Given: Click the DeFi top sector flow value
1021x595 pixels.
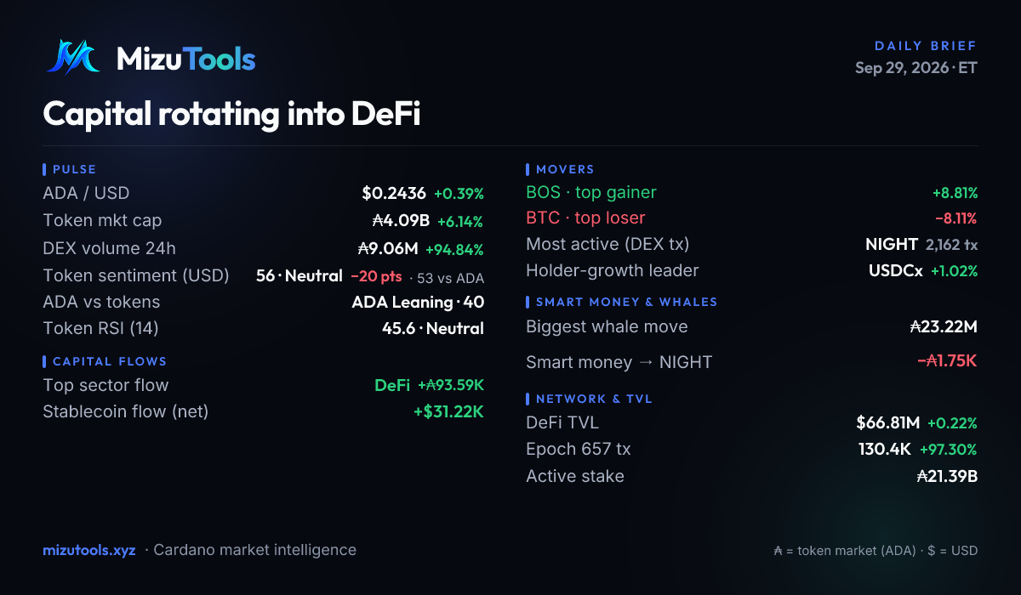Looking at the screenshot, I should coord(429,385).
